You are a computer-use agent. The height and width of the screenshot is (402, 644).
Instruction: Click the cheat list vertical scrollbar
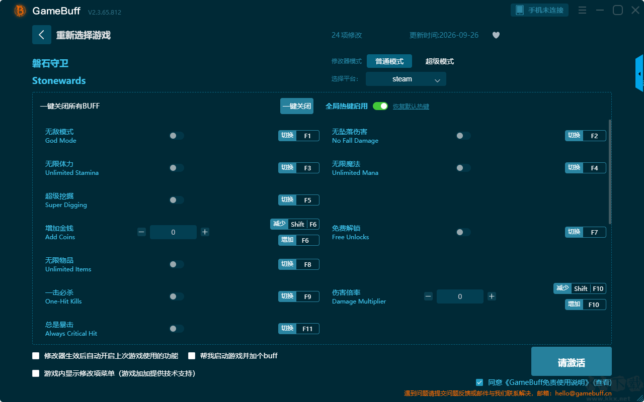(x=610, y=172)
